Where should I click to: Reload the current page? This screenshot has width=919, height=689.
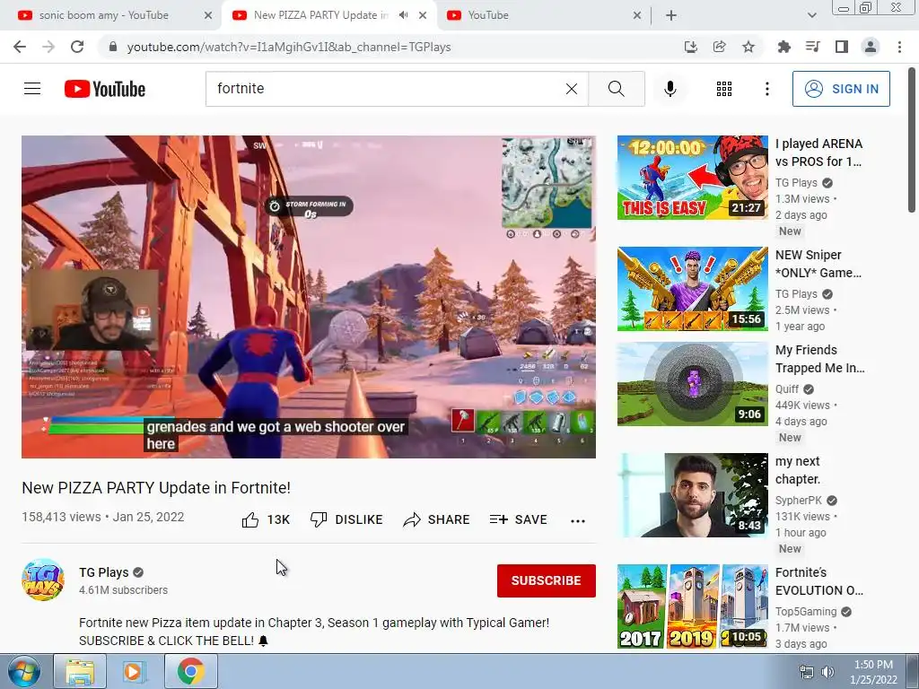point(77,47)
